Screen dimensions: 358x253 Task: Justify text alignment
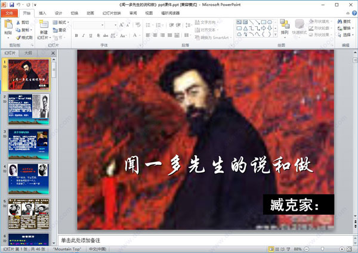[x=169, y=35]
